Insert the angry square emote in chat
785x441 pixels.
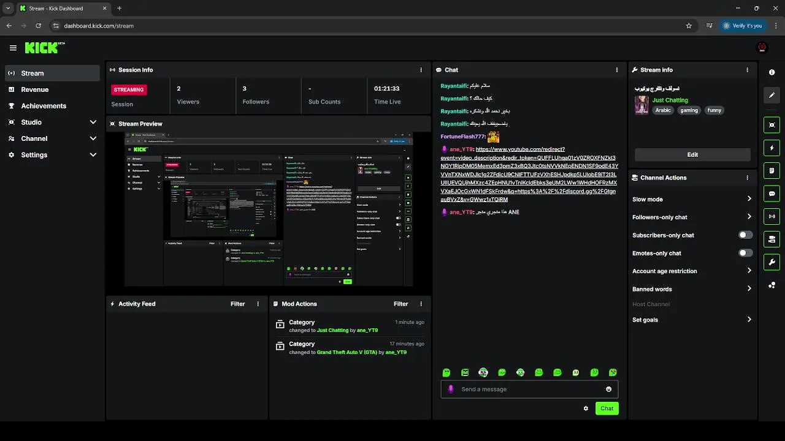pos(465,372)
